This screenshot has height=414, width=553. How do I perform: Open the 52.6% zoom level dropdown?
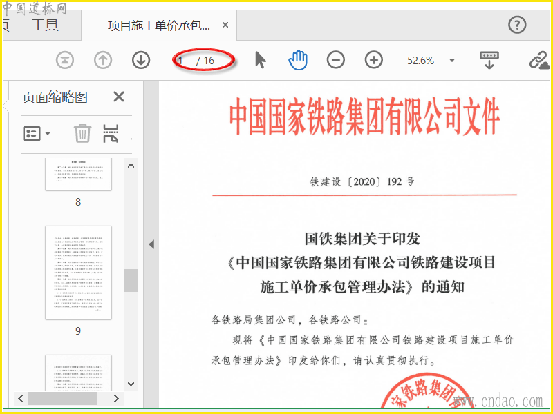(x=452, y=61)
